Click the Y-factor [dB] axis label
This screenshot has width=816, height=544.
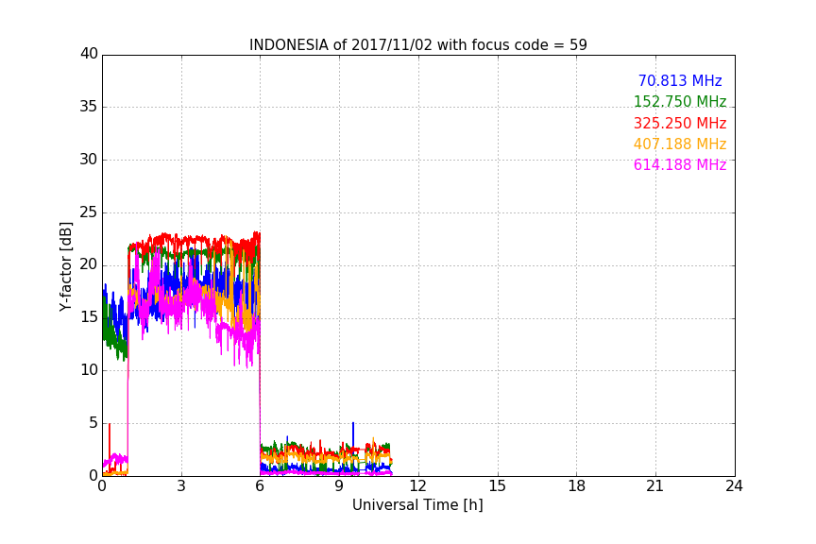[x=65, y=266]
